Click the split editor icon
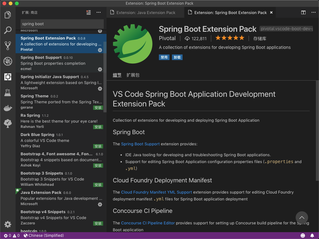Image resolution: width=319 pixels, height=239 pixels. coord(303,12)
